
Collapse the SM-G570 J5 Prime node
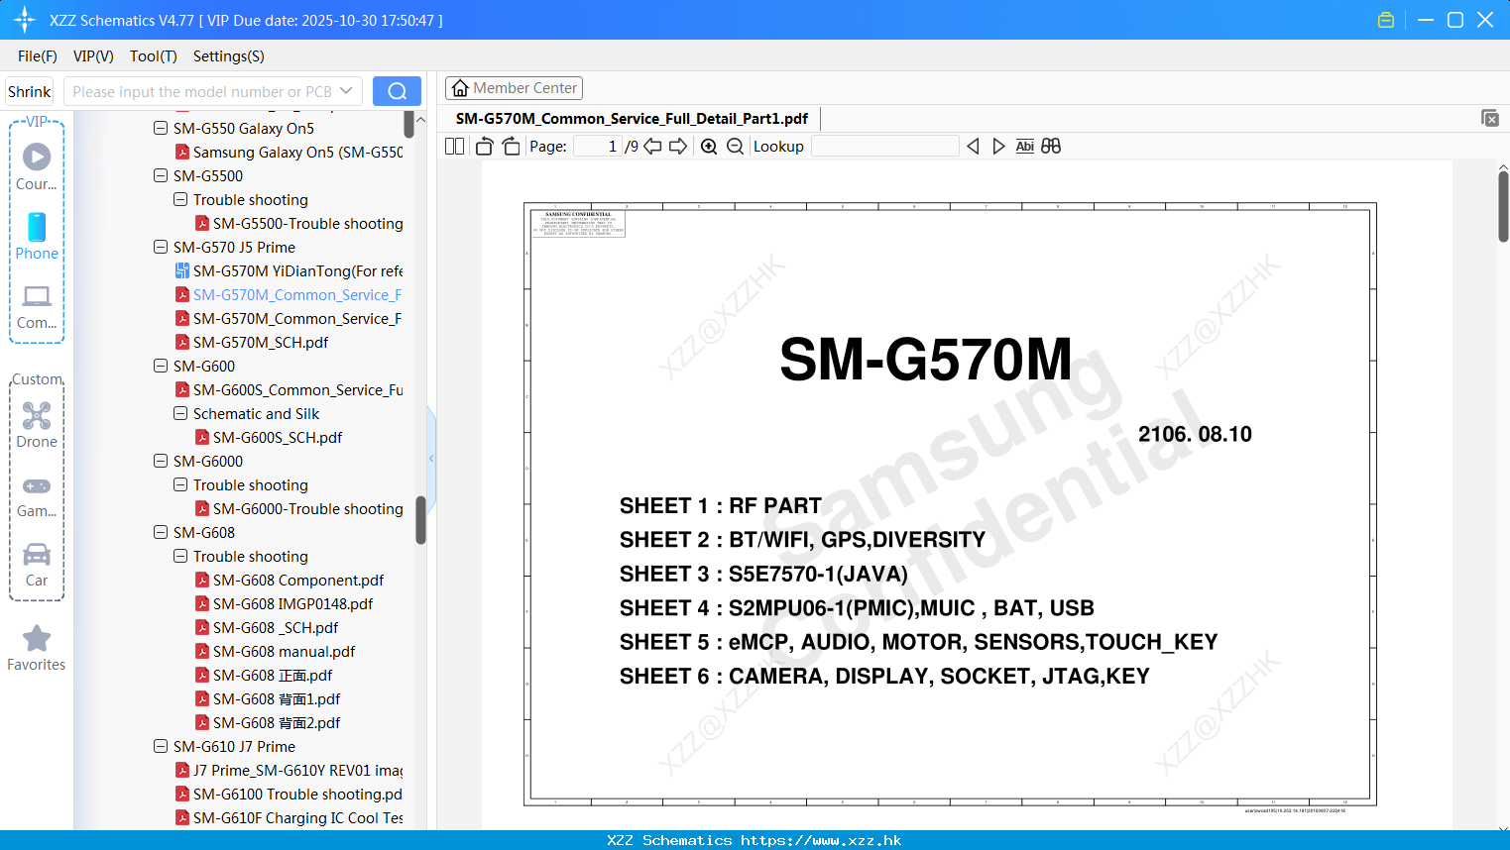point(161,247)
